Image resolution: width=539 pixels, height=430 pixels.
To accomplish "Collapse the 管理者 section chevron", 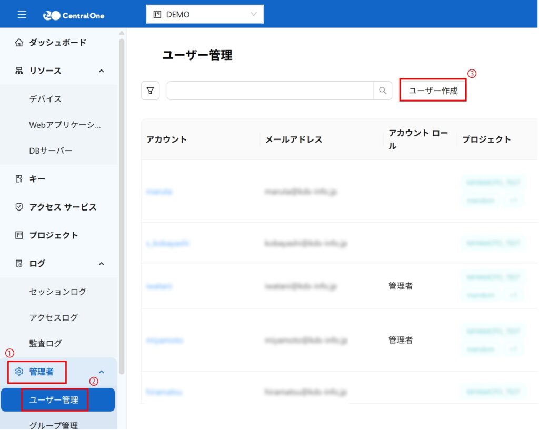I will pos(102,372).
